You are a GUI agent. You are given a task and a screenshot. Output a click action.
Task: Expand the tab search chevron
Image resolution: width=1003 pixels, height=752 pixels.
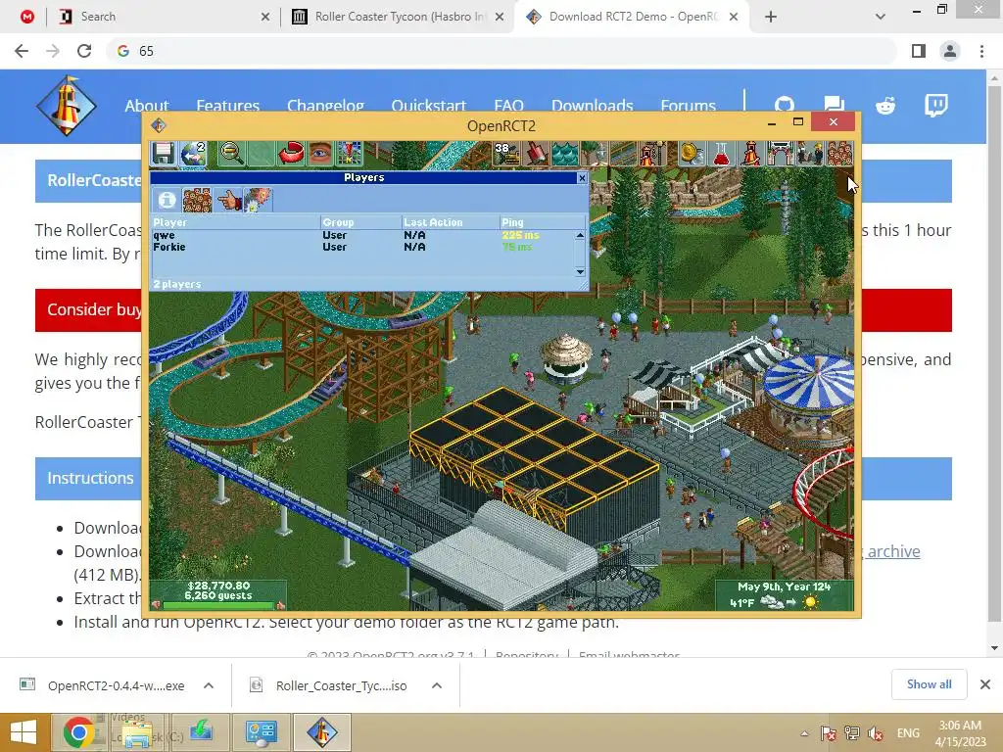point(881,17)
